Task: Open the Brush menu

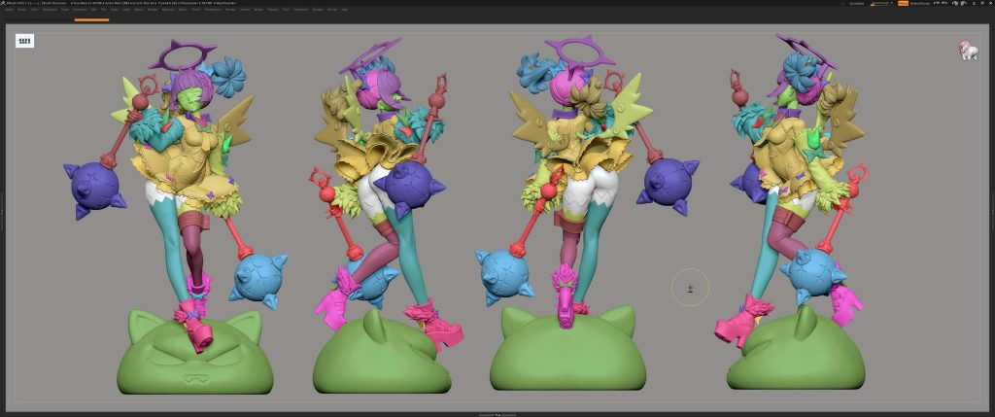Action: click(x=22, y=10)
